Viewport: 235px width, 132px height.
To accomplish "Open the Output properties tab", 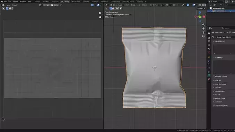I will [209, 41].
